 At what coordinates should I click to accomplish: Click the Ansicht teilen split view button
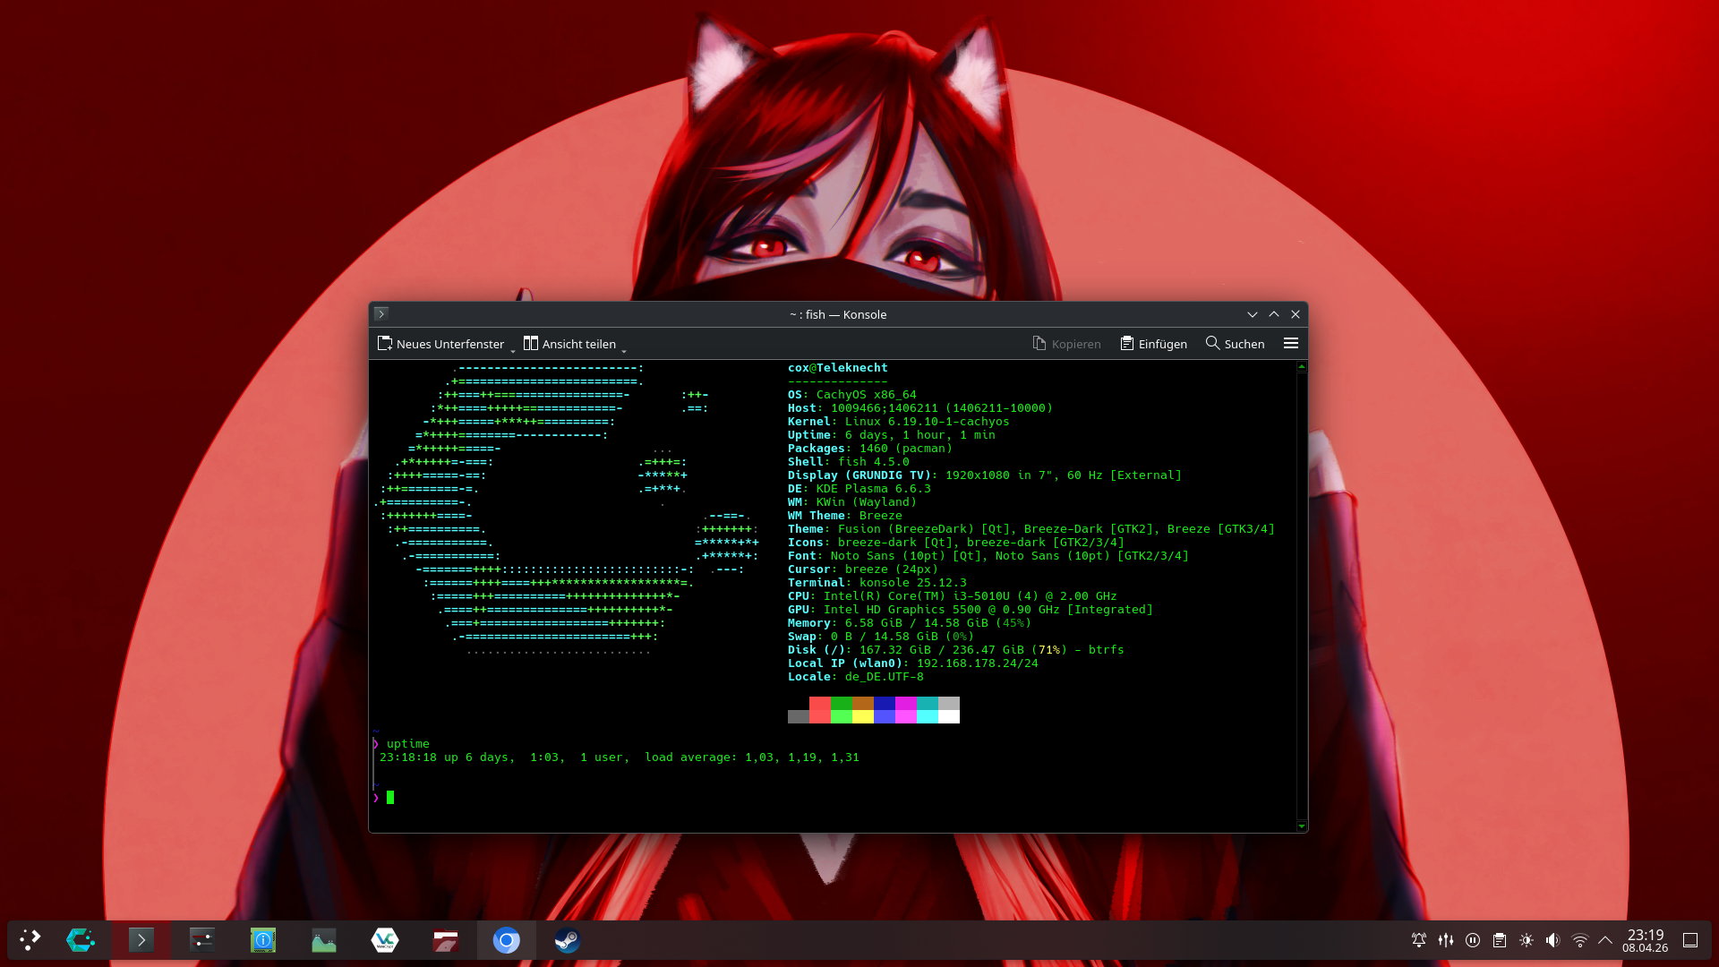click(569, 344)
